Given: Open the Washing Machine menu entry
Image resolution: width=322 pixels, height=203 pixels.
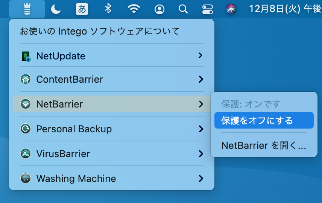Looking at the screenshot, I should point(111,178).
